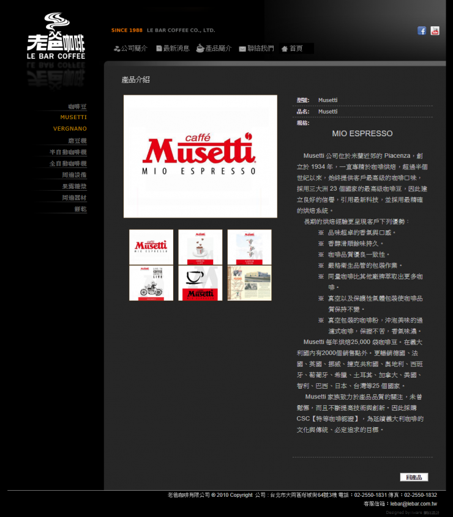Viewport: 453px width, 517px height.
Task: Email lebar@lebar.com.tw from the footer
Action: pyautogui.click(x=413, y=504)
